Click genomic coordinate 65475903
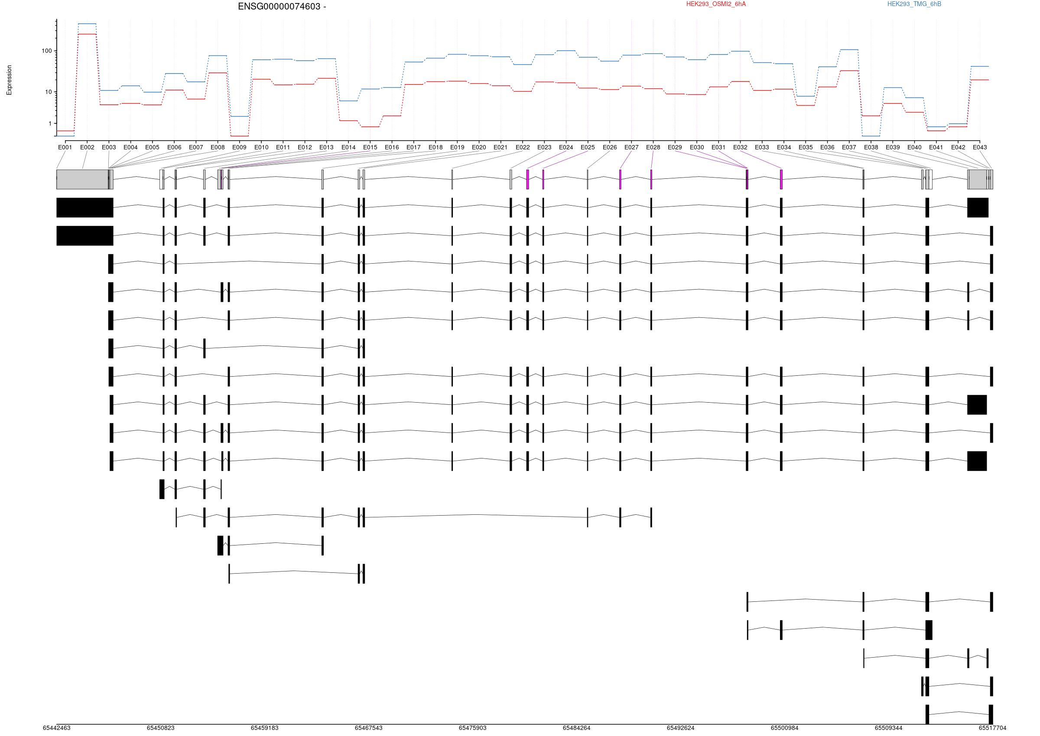This screenshot has width=1040, height=736. click(x=472, y=728)
